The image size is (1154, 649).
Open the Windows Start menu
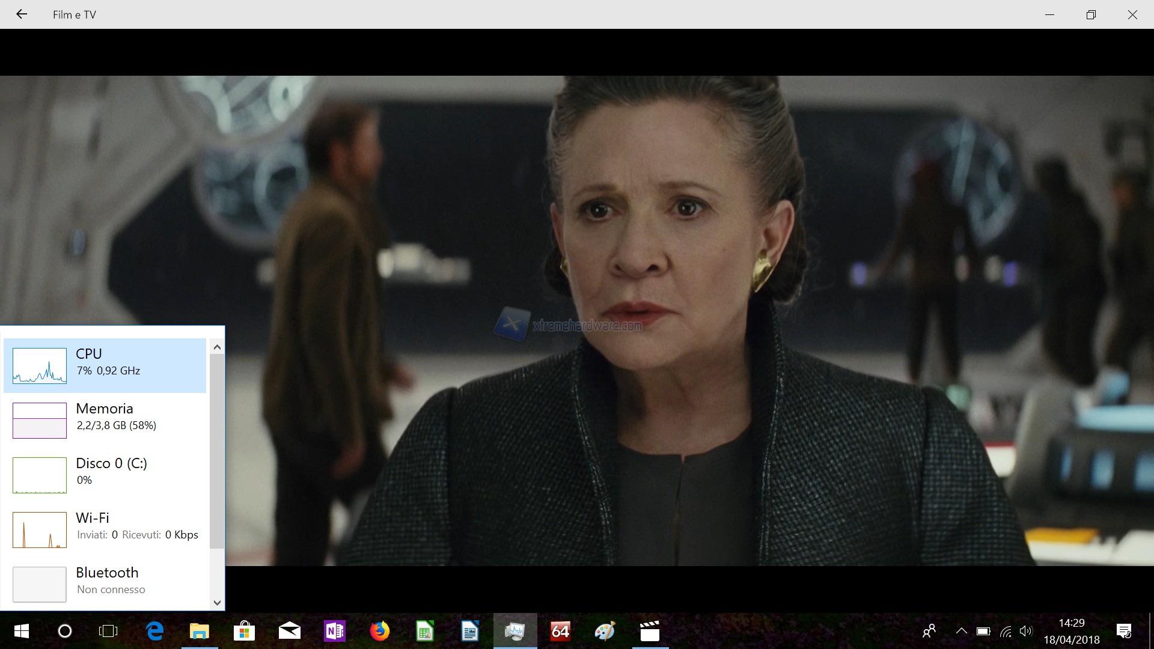tap(21, 631)
